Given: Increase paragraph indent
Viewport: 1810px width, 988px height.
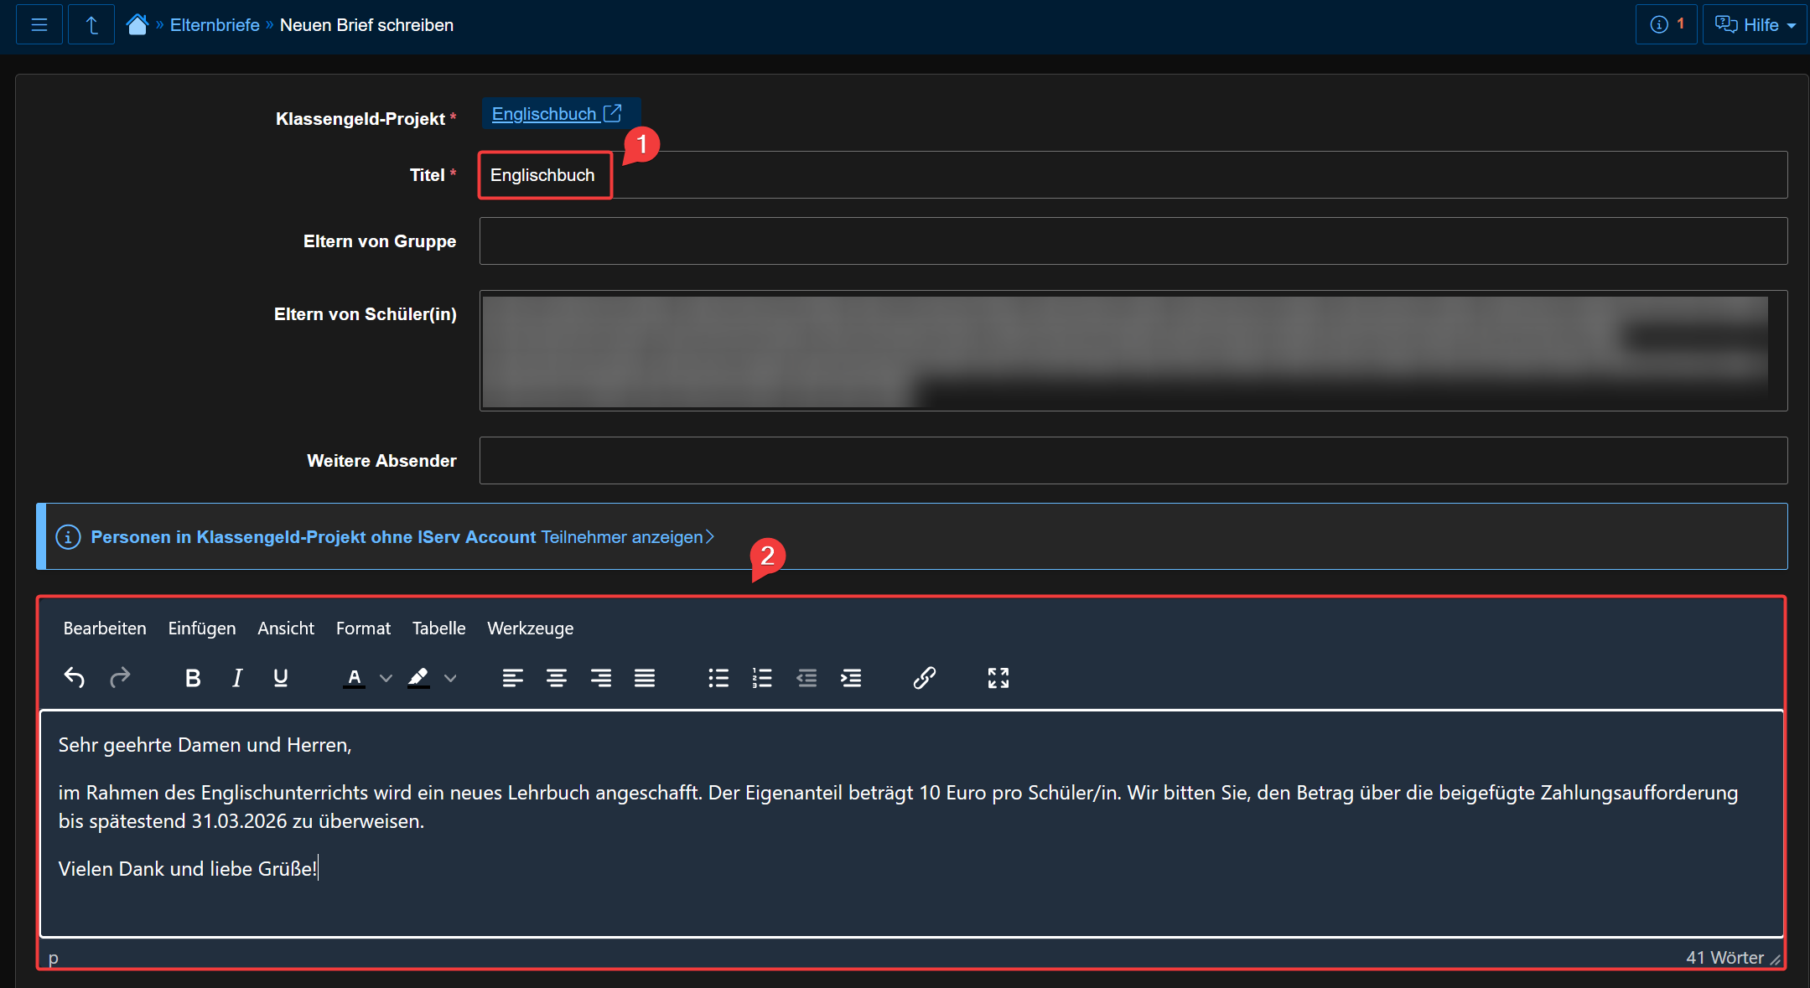Looking at the screenshot, I should tap(851, 678).
